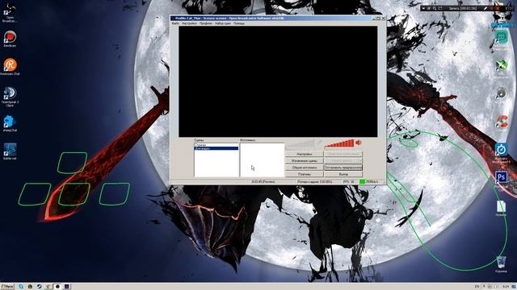Click the clock in the system tray
The image size is (517, 290).
pos(506,287)
